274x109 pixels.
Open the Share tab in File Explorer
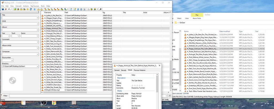[x=179, y=18]
